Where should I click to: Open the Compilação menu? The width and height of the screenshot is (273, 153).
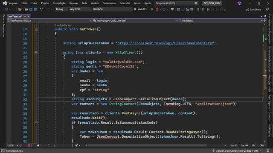click(59, 3)
